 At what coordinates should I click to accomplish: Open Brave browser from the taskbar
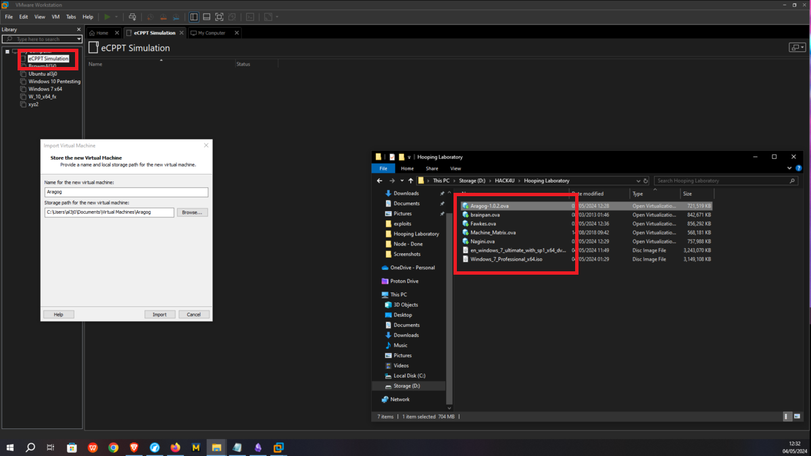coord(134,447)
